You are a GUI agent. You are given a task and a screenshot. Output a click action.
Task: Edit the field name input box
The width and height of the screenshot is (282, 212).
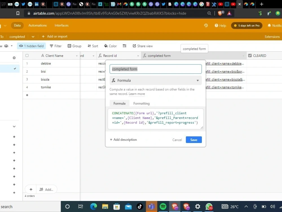point(156,69)
